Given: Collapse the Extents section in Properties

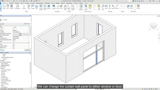Looking at the screenshot, I should pos(29,43).
